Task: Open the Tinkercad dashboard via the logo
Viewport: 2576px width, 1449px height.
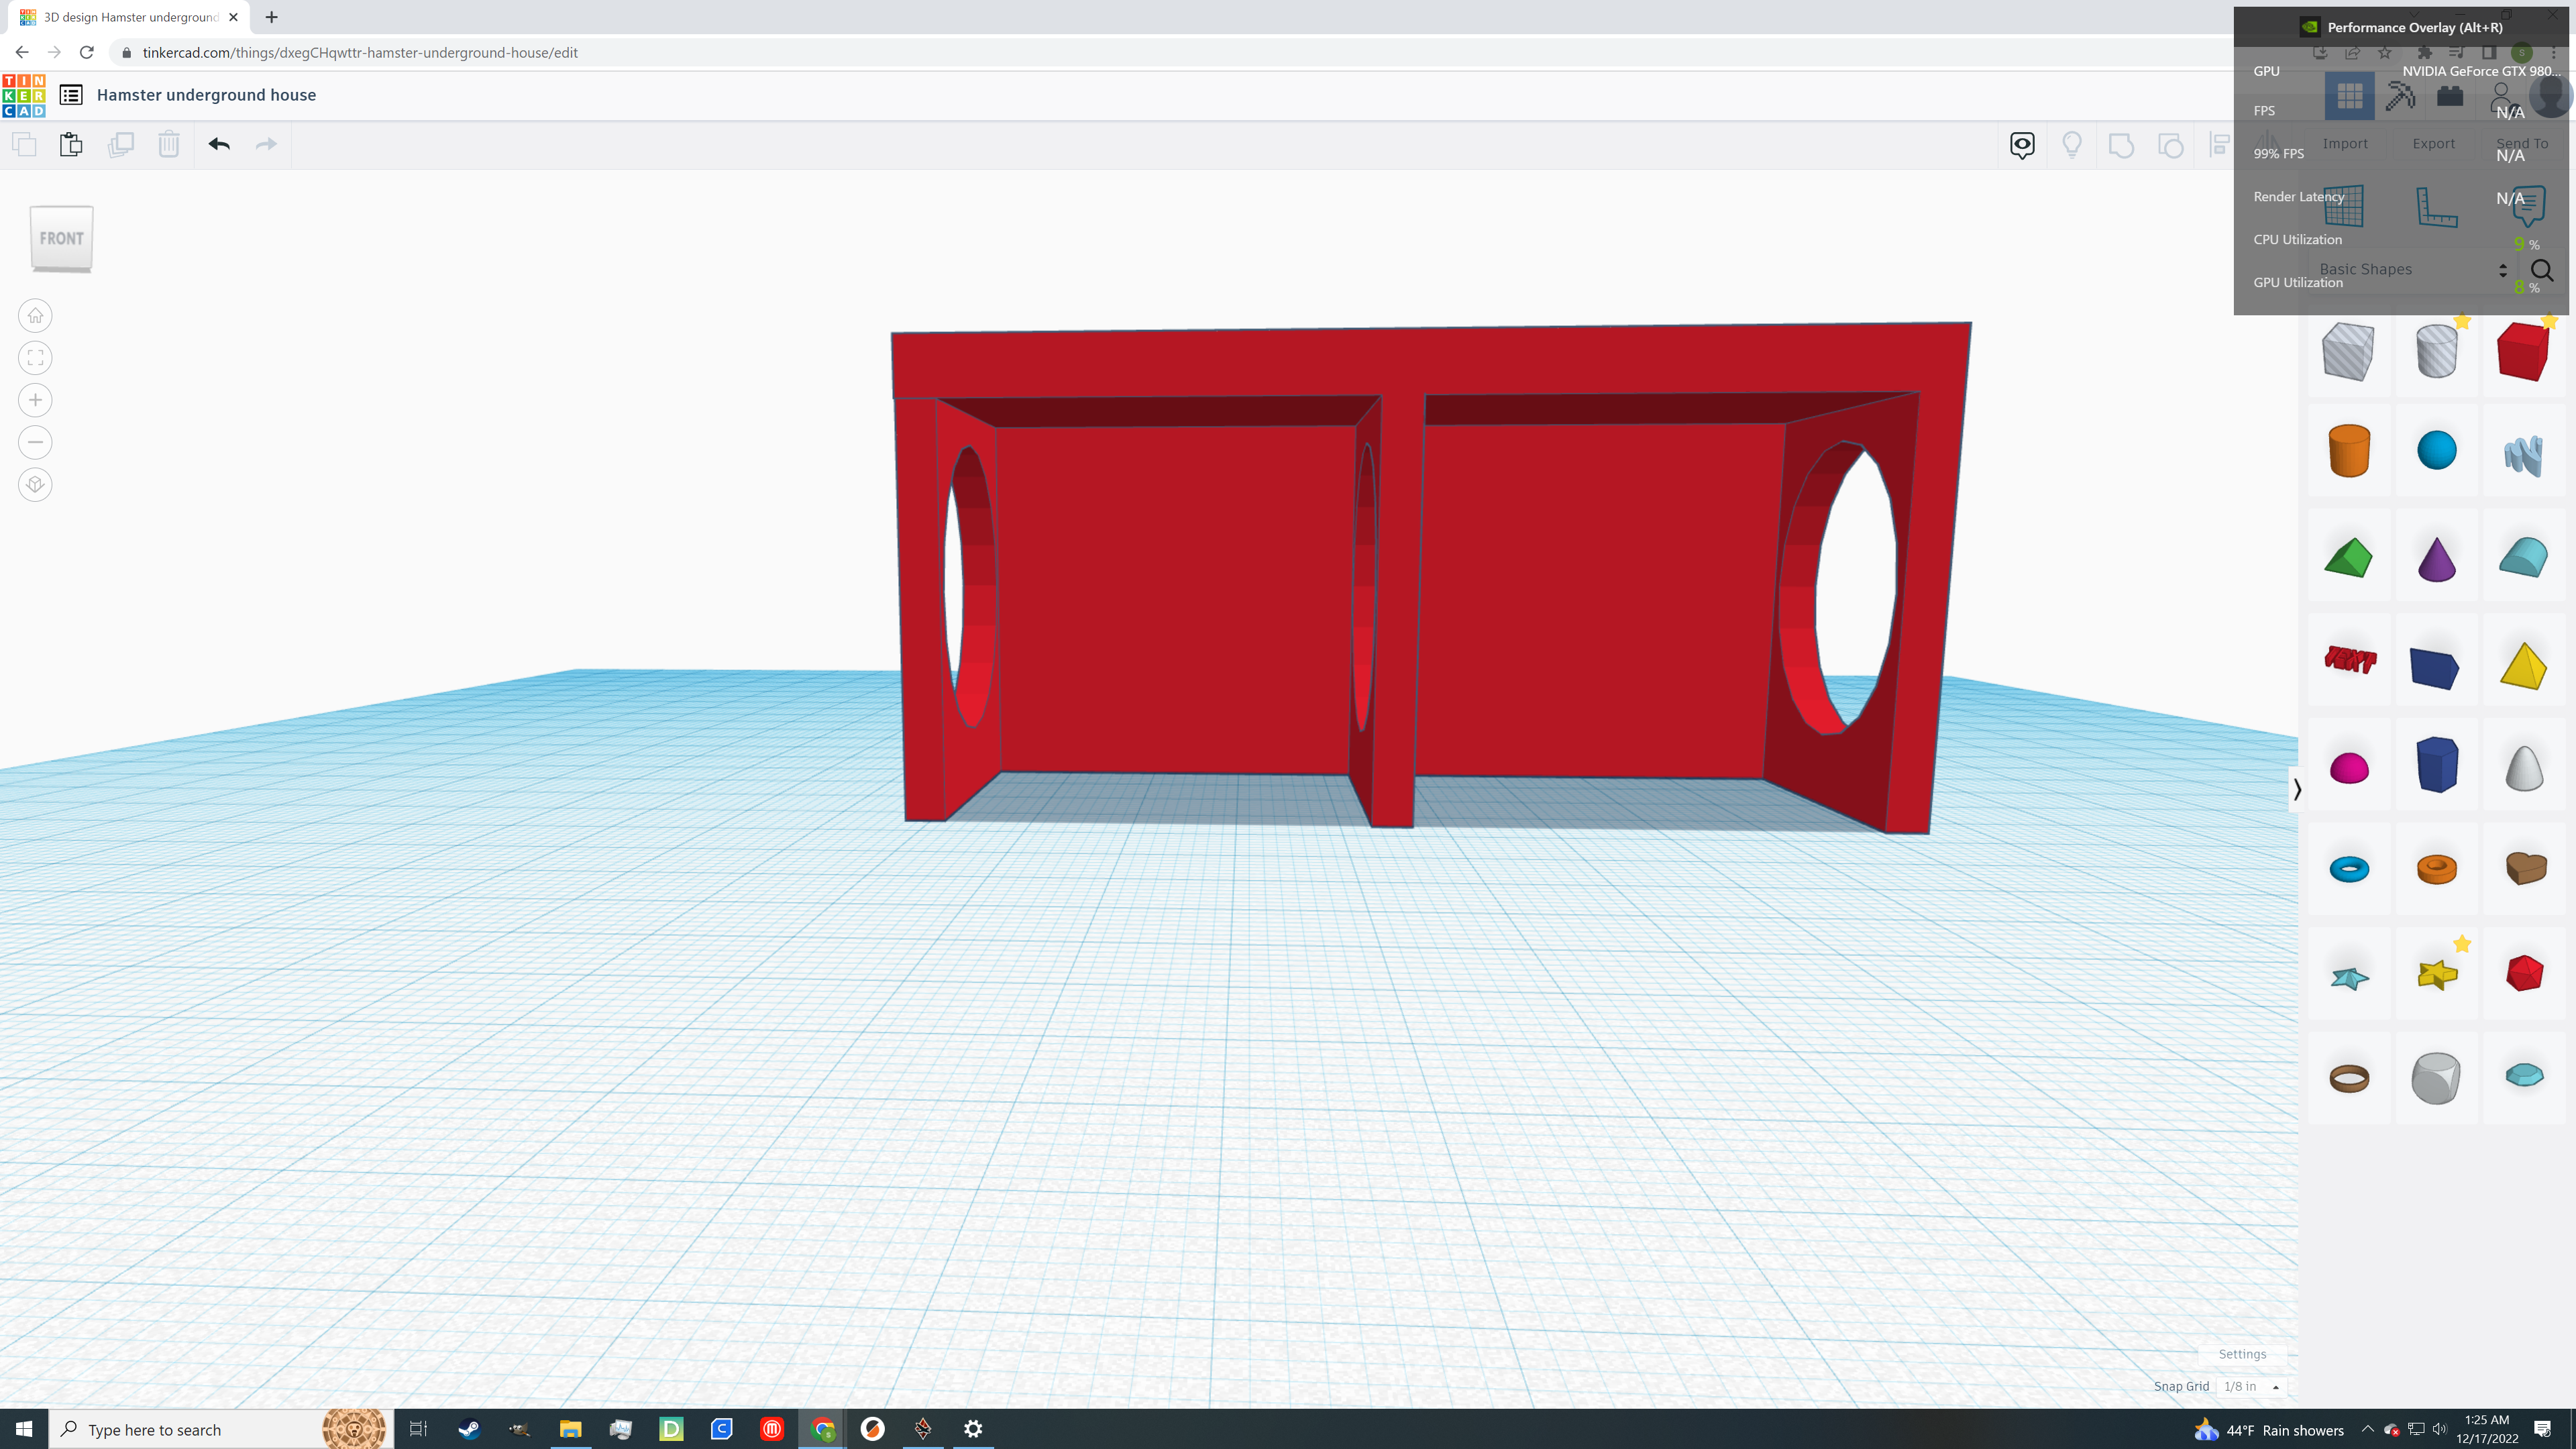Action: click(x=24, y=95)
